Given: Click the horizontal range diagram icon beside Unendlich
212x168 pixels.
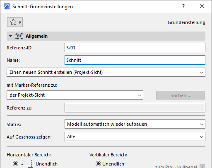Looking at the screenshot, I should tap(27, 164).
